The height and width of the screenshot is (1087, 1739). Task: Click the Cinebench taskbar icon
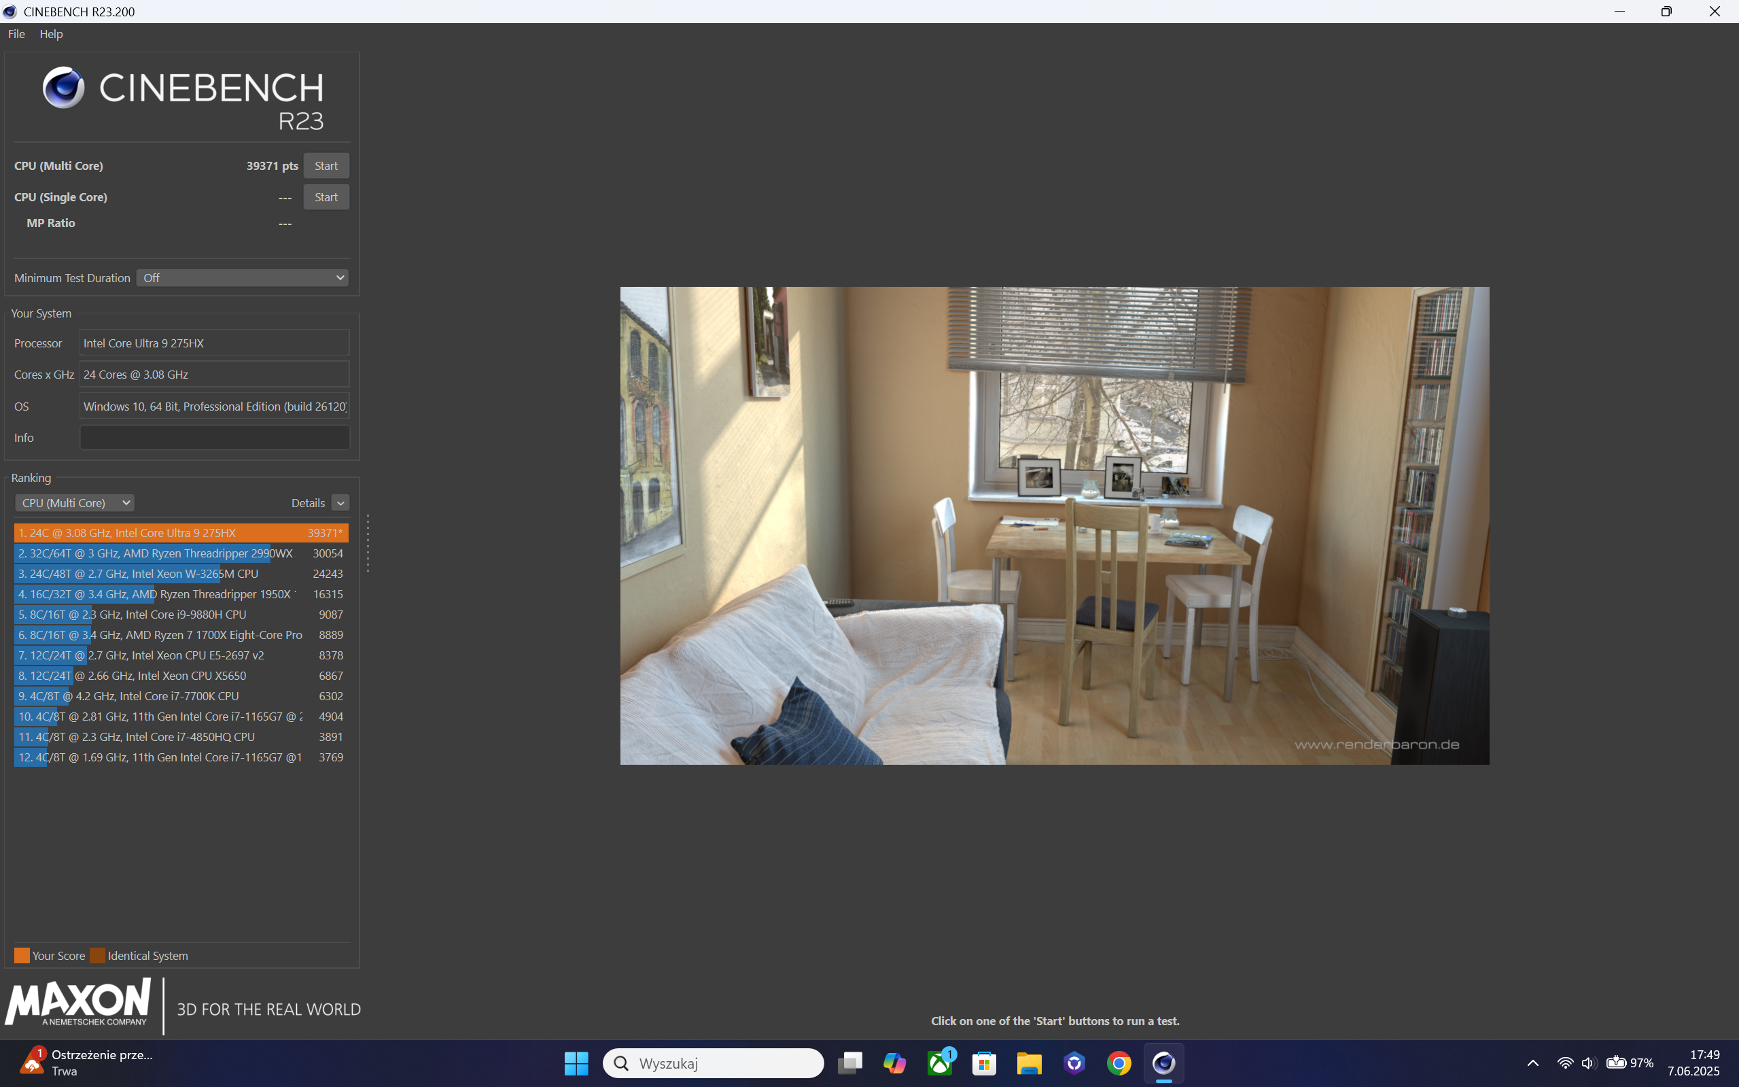(1163, 1063)
